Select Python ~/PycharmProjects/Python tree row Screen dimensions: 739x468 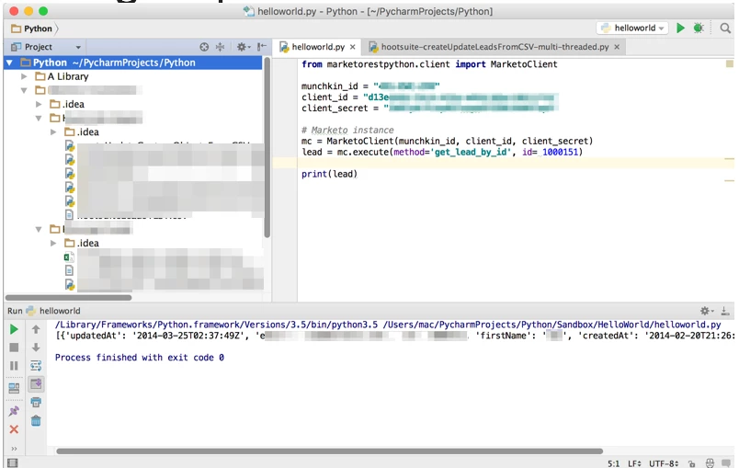point(133,63)
